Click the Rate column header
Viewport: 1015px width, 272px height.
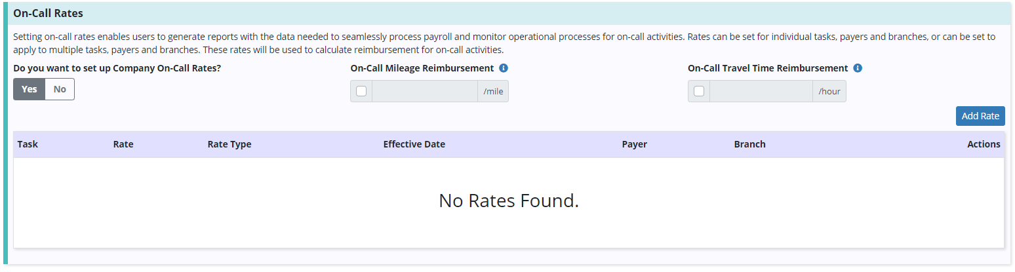(x=123, y=144)
